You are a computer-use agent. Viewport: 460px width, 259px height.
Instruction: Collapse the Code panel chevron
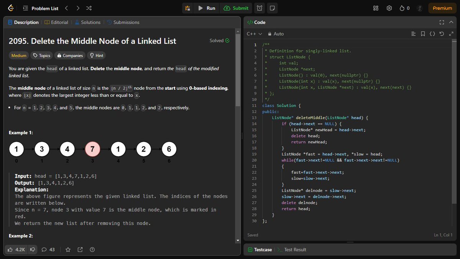tap(451, 22)
